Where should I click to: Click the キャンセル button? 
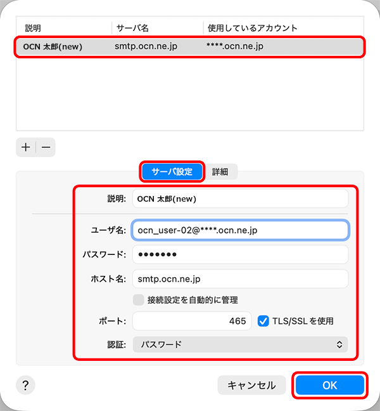[x=251, y=385]
